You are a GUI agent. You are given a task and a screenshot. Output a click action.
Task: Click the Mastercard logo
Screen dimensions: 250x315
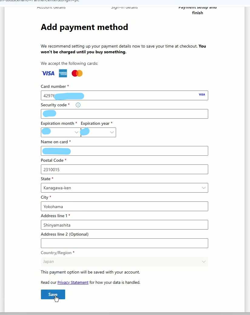(77, 73)
